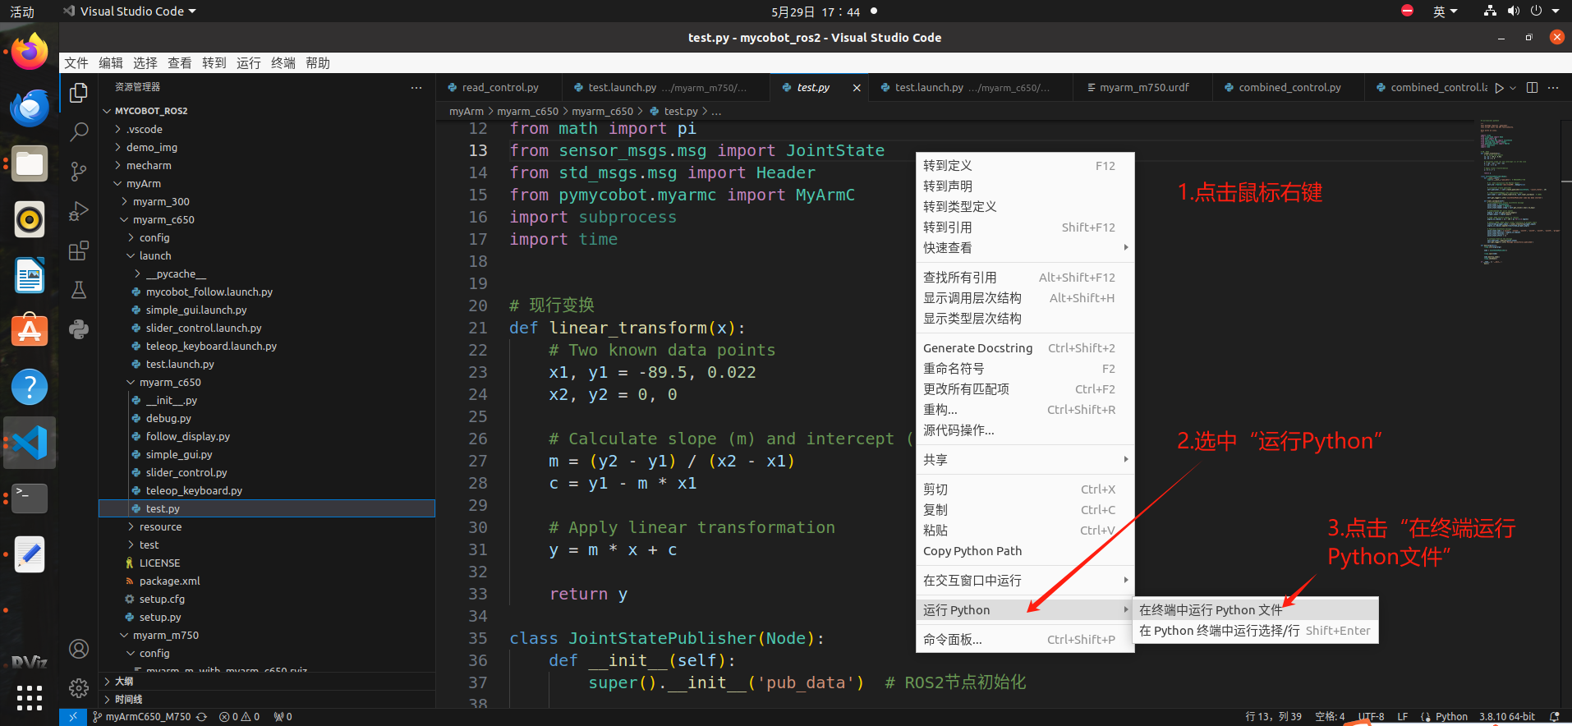Open the Python view in activity bar
This screenshot has height=726, width=1572.
79,329
